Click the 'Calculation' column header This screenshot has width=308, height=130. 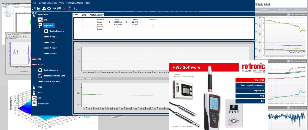(x=153, y=19)
